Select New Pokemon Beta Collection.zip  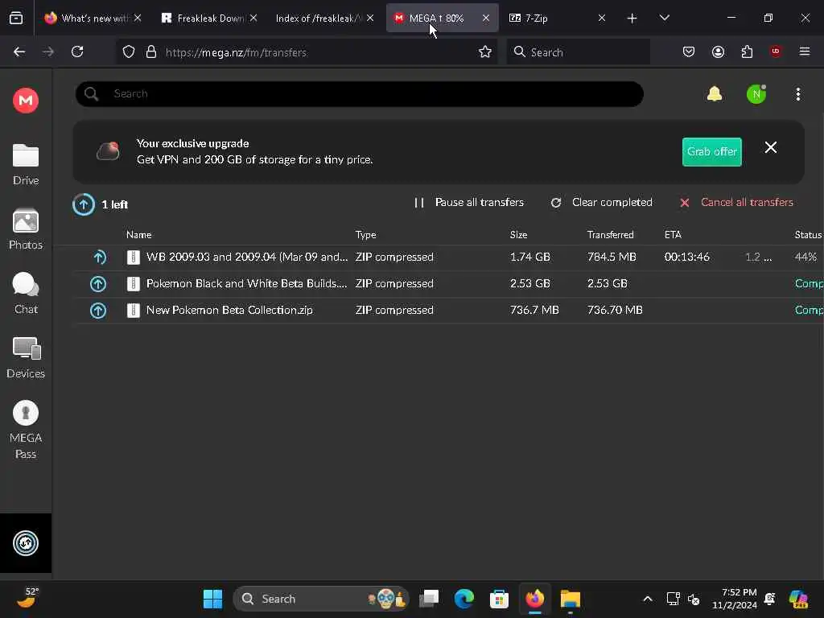click(229, 310)
